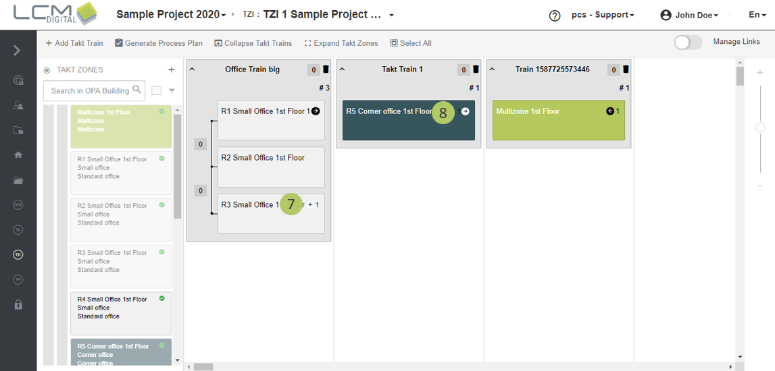Screen dimensions: 775x371
Task: Check the Generate Process Plan checkbox
Action: [119, 43]
